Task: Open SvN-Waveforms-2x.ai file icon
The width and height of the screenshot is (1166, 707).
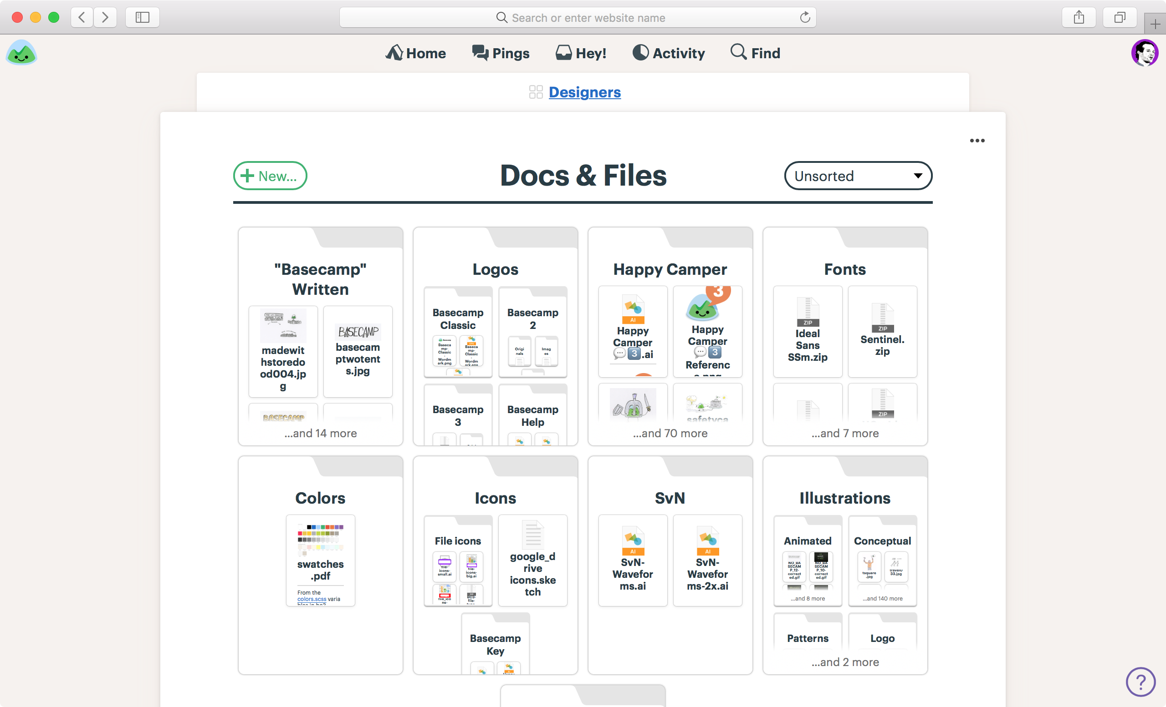Action: [x=707, y=540]
